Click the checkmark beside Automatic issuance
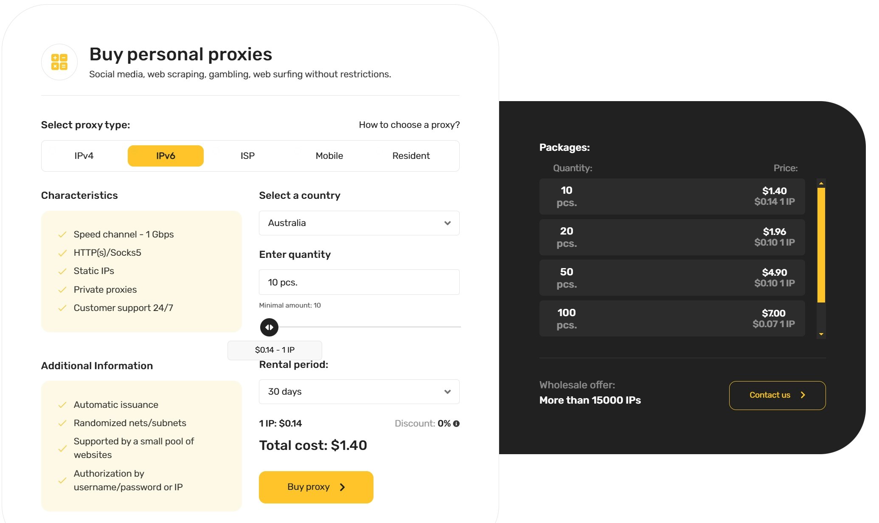879x523 pixels. 62,405
